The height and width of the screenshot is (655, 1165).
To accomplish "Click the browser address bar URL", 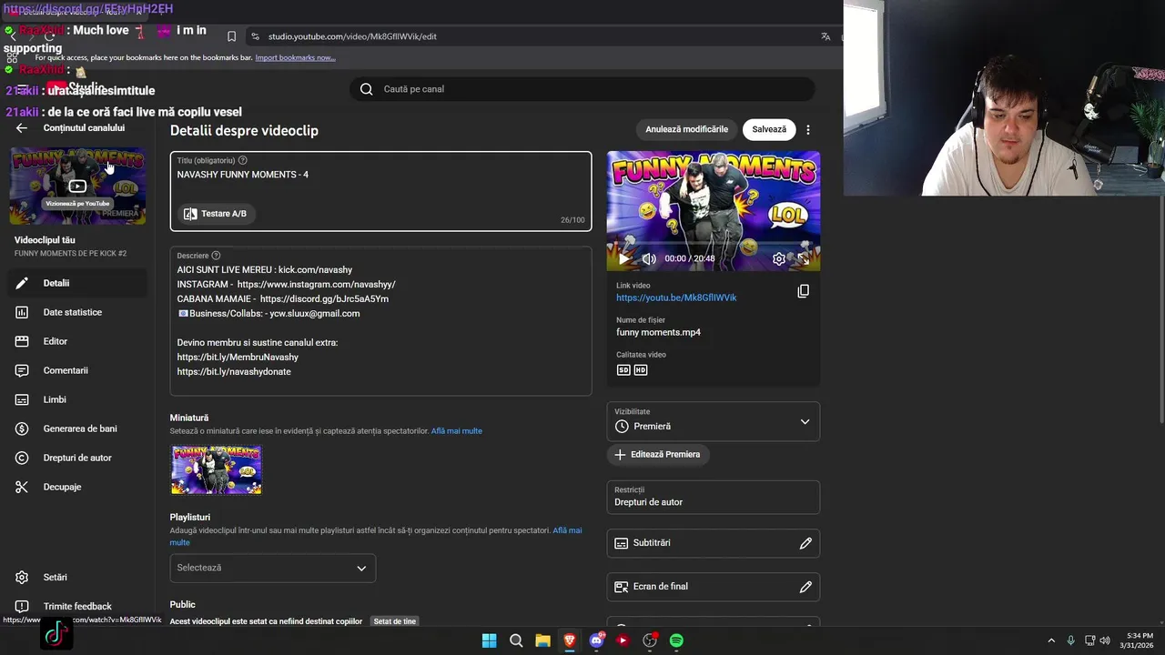I will [x=352, y=36].
